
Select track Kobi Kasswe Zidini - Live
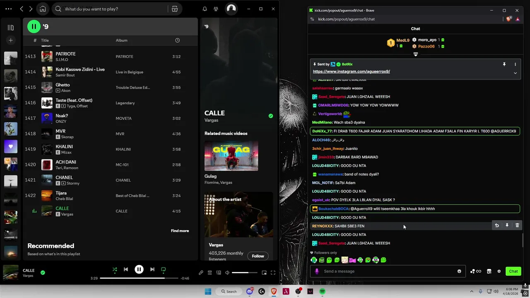(x=110, y=72)
